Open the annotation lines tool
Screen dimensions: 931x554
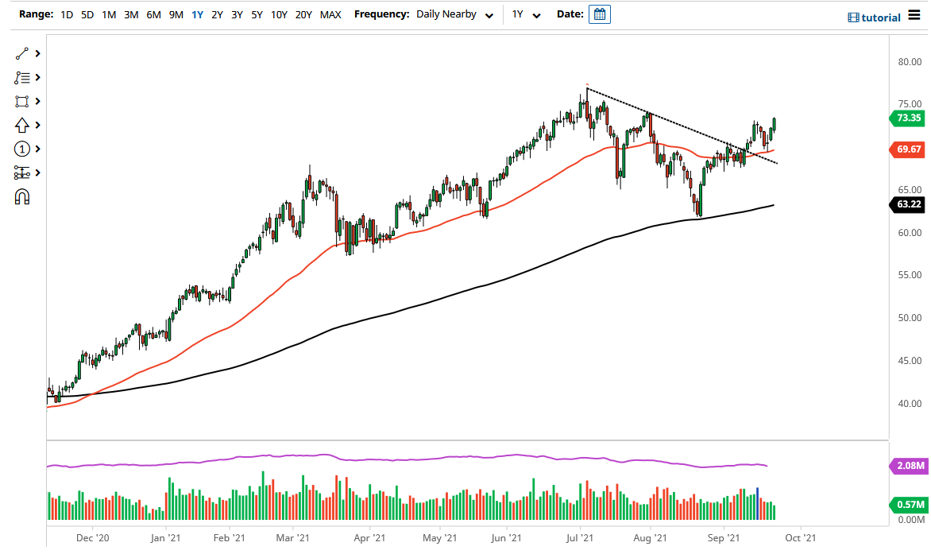click(22, 77)
